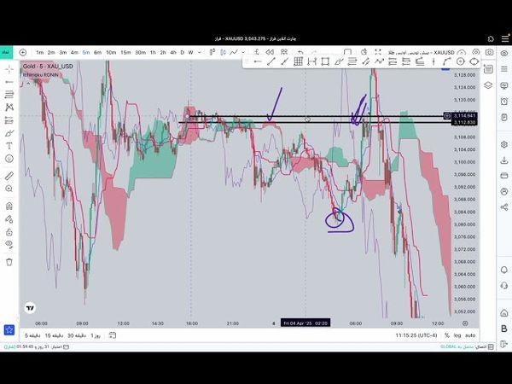Take a chart snapshot with camera icon
The image size is (512, 384).
[x=489, y=52]
